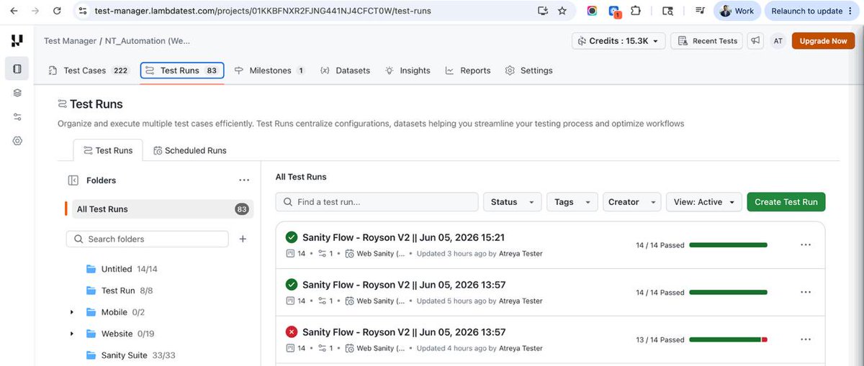View site information icon in address bar
The height and width of the screenshot is (366, 864).
tap(83, 11)
